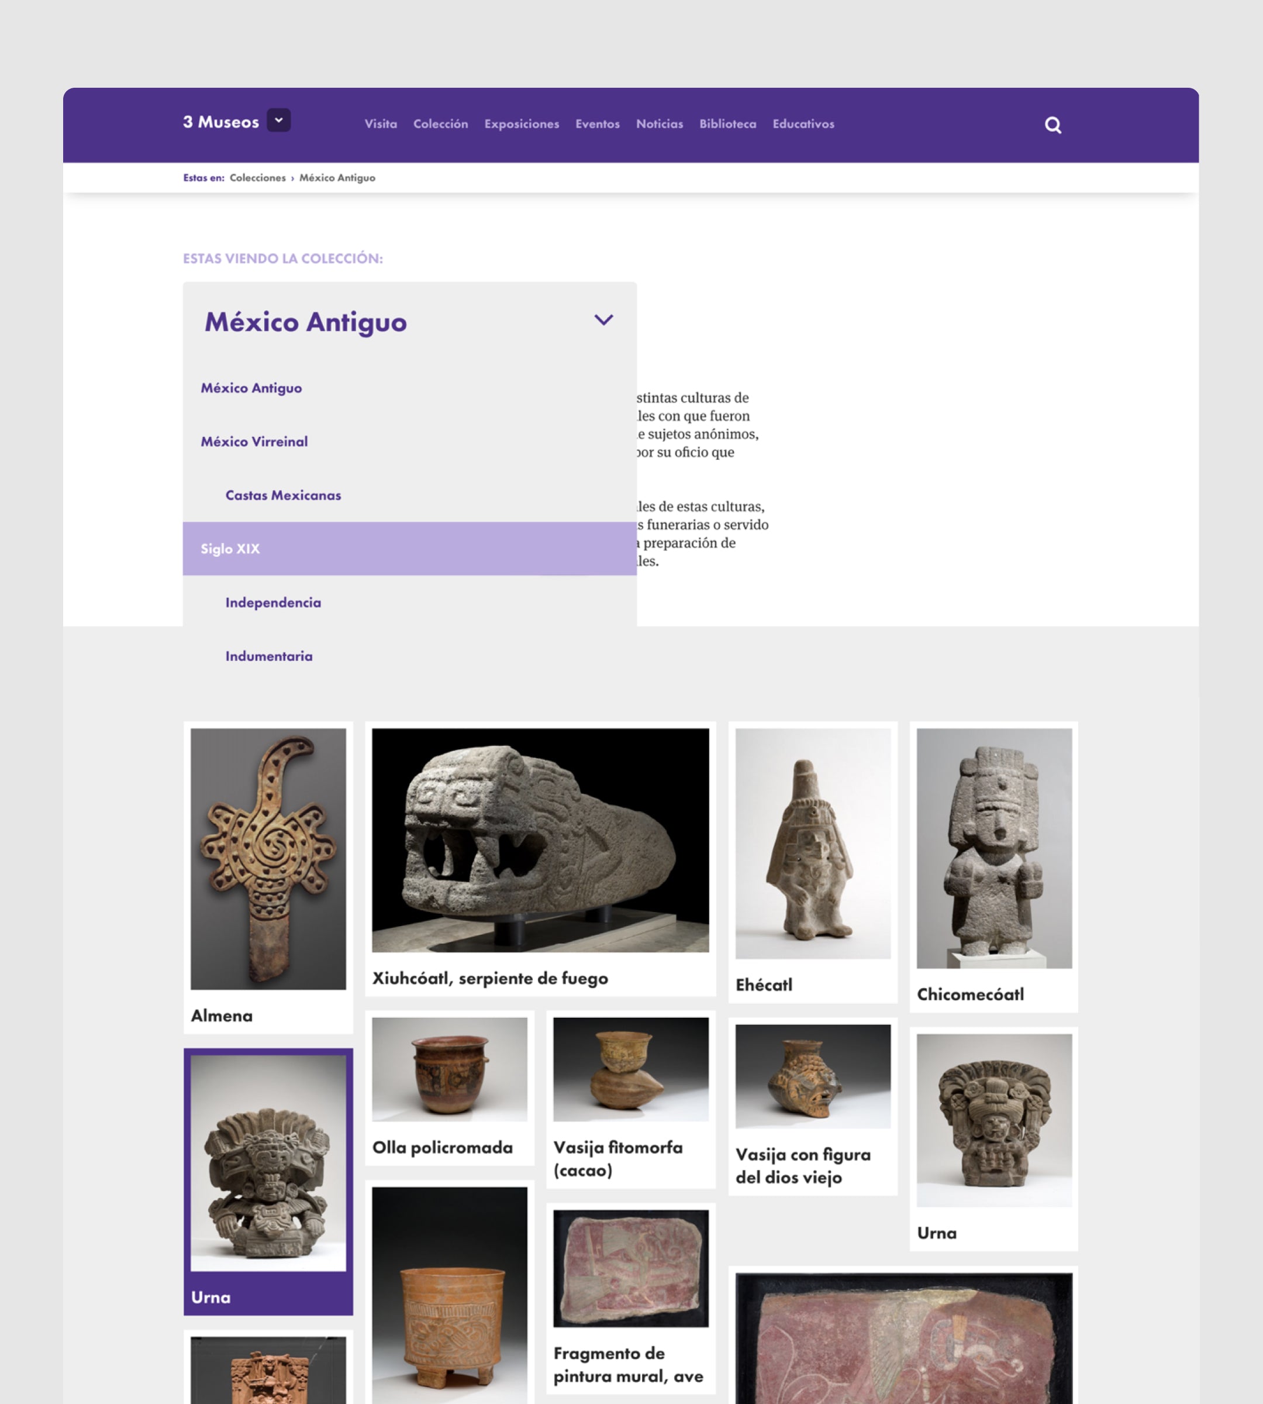Select the purple highlighted Urna card
1263x1404 pixels.
click(x=268, y=1181)
